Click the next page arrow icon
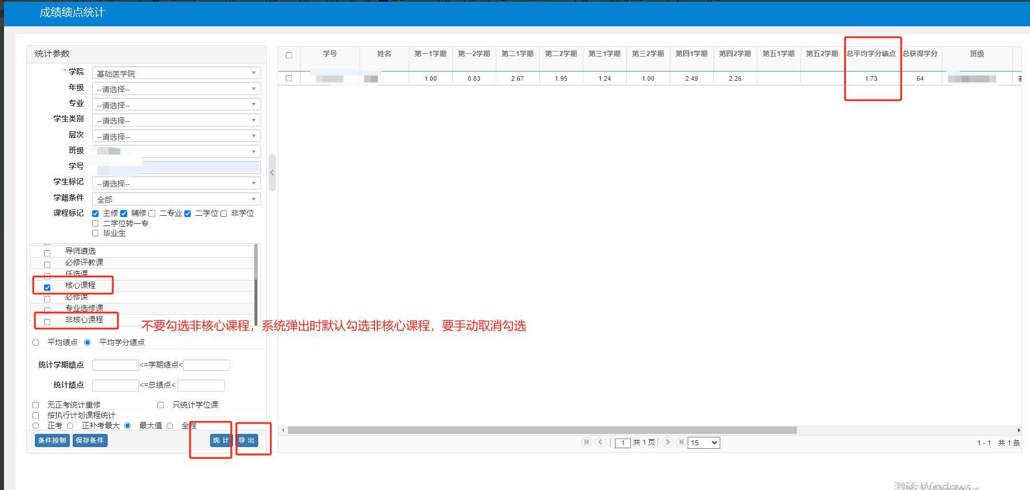This screenshot has height=490, width=1030. click(x=667, y=442)
